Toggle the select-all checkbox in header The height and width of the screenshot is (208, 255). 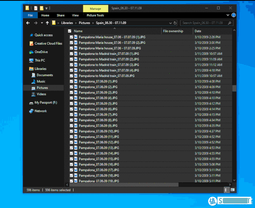click(x=69, y=31)
